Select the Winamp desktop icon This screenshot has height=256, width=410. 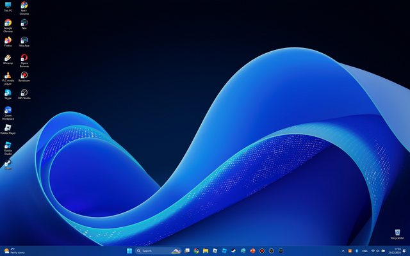8,58
